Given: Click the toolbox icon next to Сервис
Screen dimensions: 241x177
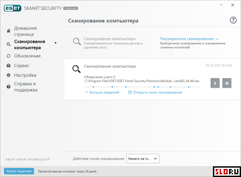Looking at the screenshot, I should coord(9,66).
